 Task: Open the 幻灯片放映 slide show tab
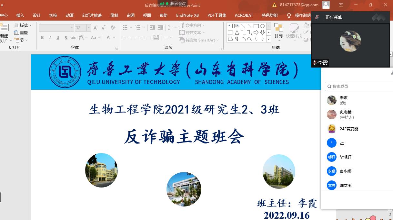point(92,15)
